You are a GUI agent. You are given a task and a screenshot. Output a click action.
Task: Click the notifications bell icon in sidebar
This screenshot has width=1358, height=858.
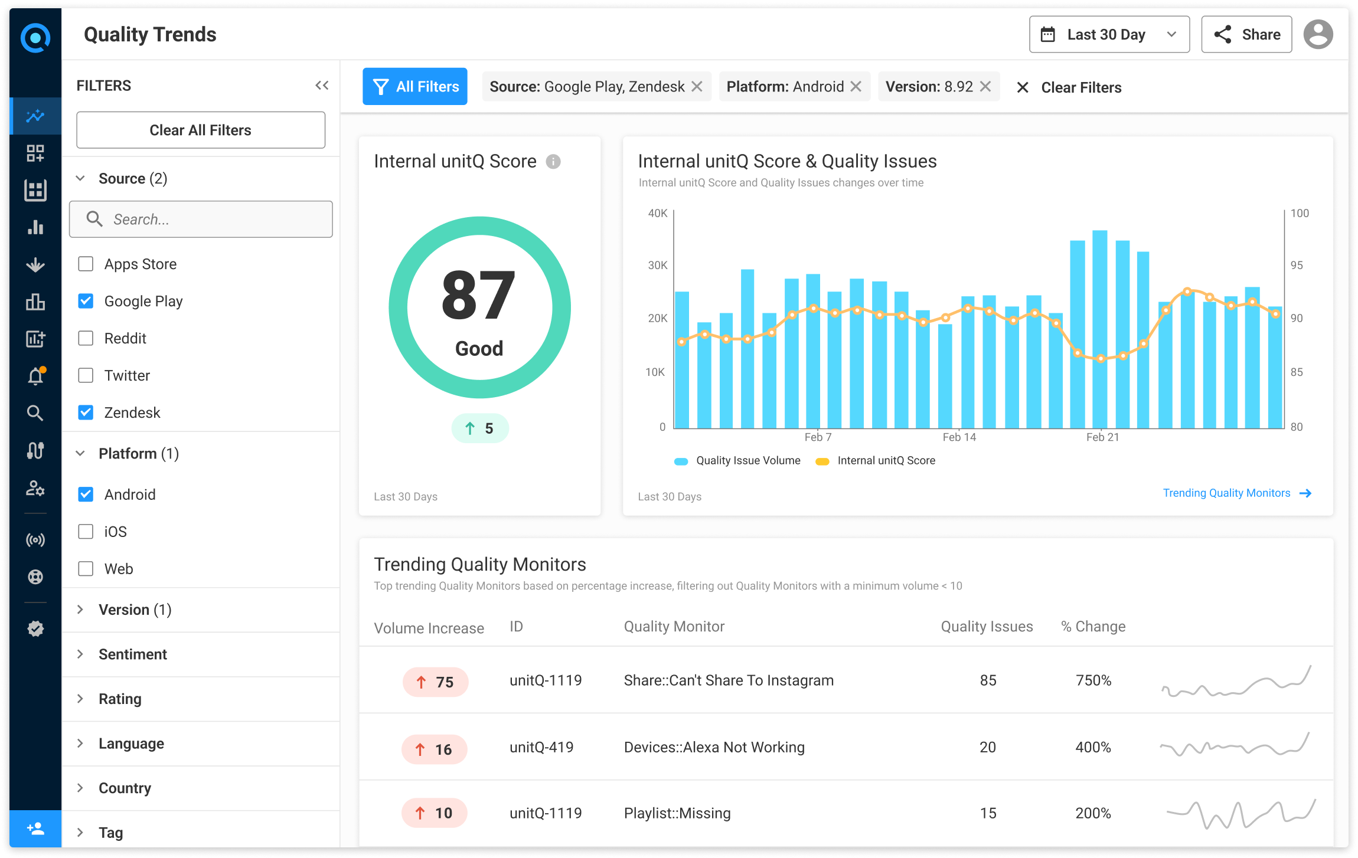click(35, 376)
